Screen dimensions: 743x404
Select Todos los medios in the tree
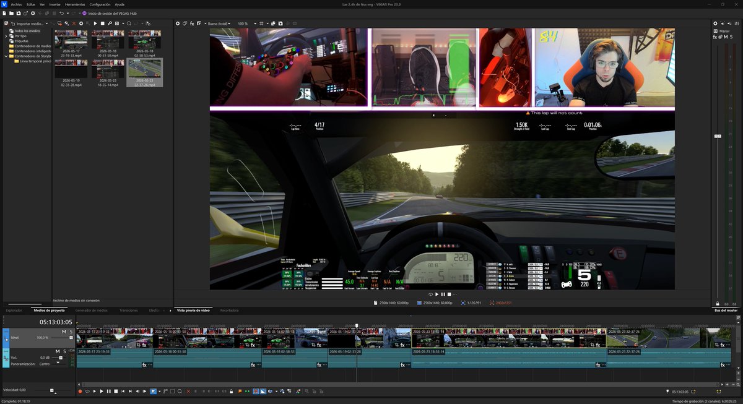point(27,30)
